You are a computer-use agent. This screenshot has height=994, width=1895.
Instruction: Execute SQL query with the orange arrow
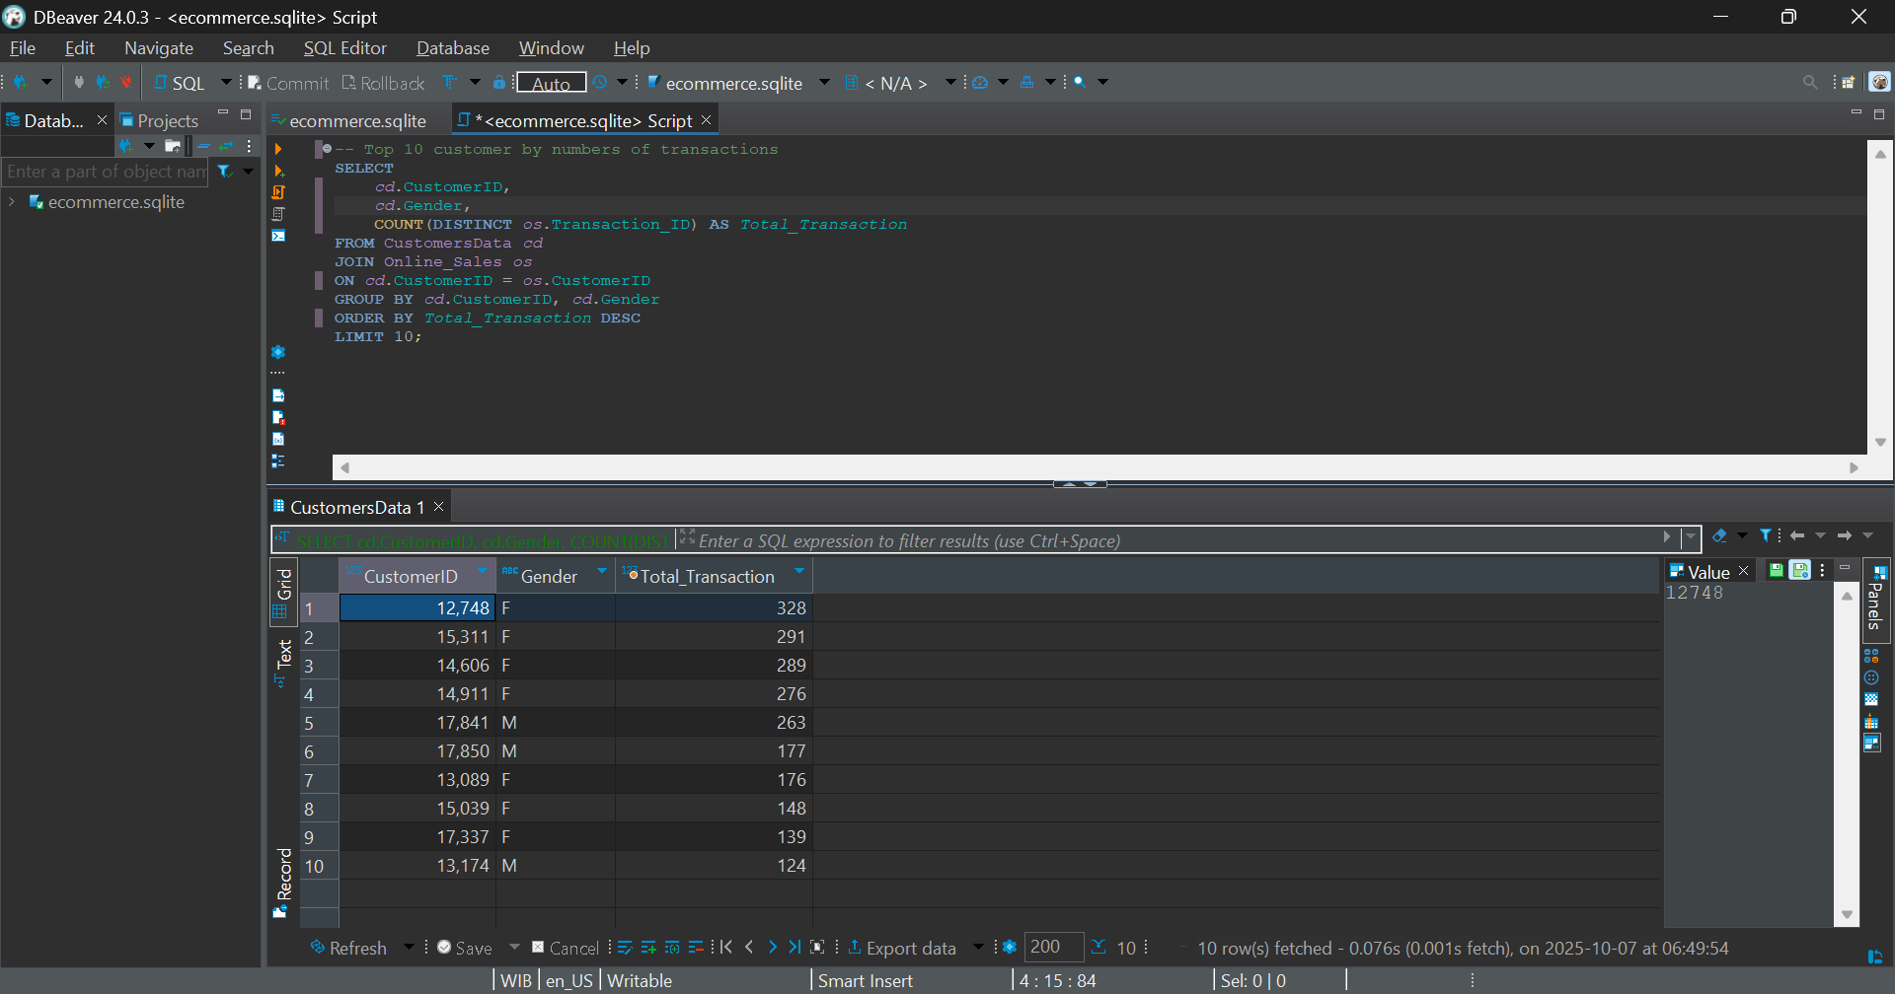coord(278,149)
